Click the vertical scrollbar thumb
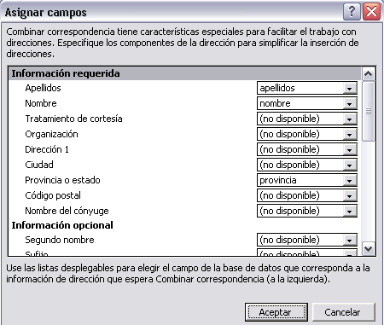Image resolution: width=384 pixels, height=325 pixels. pyautogui.click(x=369, y=111)
